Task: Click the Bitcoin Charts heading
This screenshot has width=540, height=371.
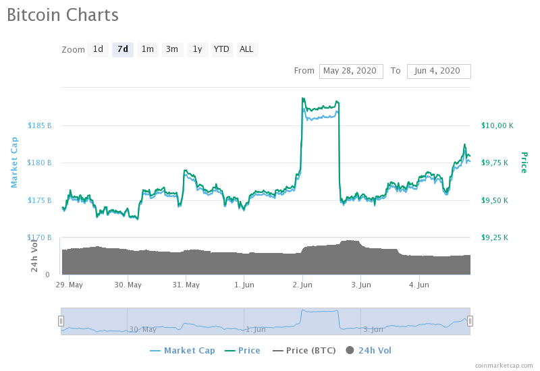Action: 63,15
